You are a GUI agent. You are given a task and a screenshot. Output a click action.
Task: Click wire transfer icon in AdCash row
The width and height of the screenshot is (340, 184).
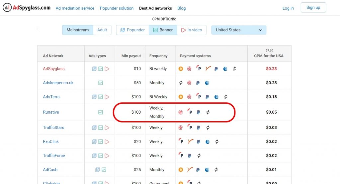(x=216, y=170)
